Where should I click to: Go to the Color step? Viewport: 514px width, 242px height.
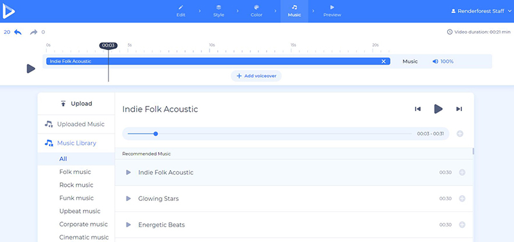point(256,11)
